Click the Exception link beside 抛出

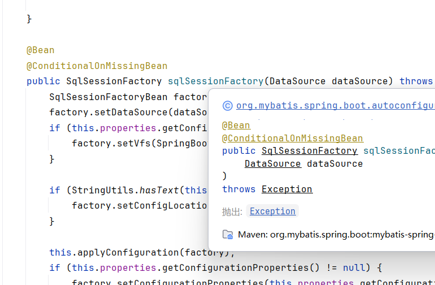272,211
